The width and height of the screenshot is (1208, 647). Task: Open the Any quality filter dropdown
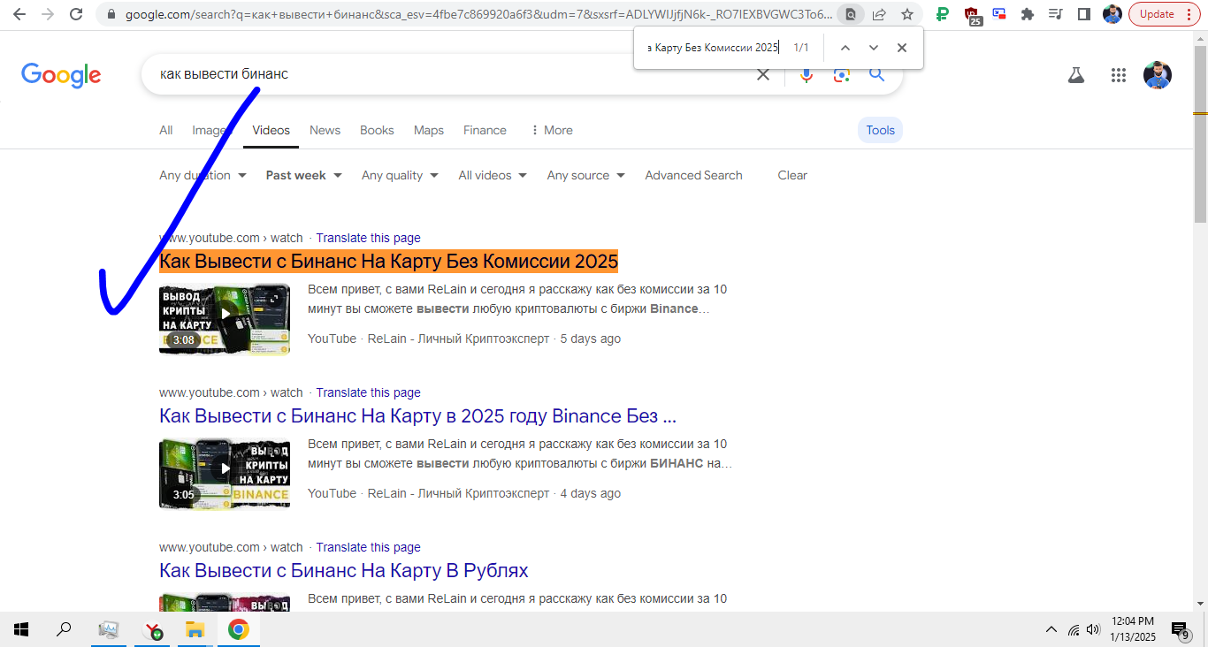click(x=400, y=175)
